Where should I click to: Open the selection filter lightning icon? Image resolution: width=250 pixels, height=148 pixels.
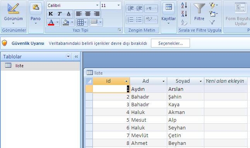213,5
